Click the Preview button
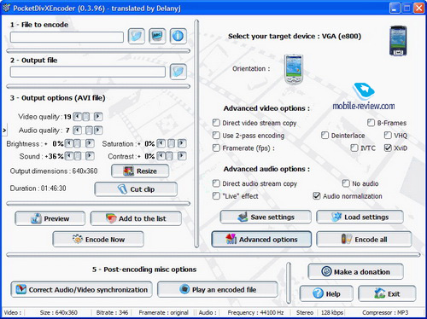 (x=50, y=218)
